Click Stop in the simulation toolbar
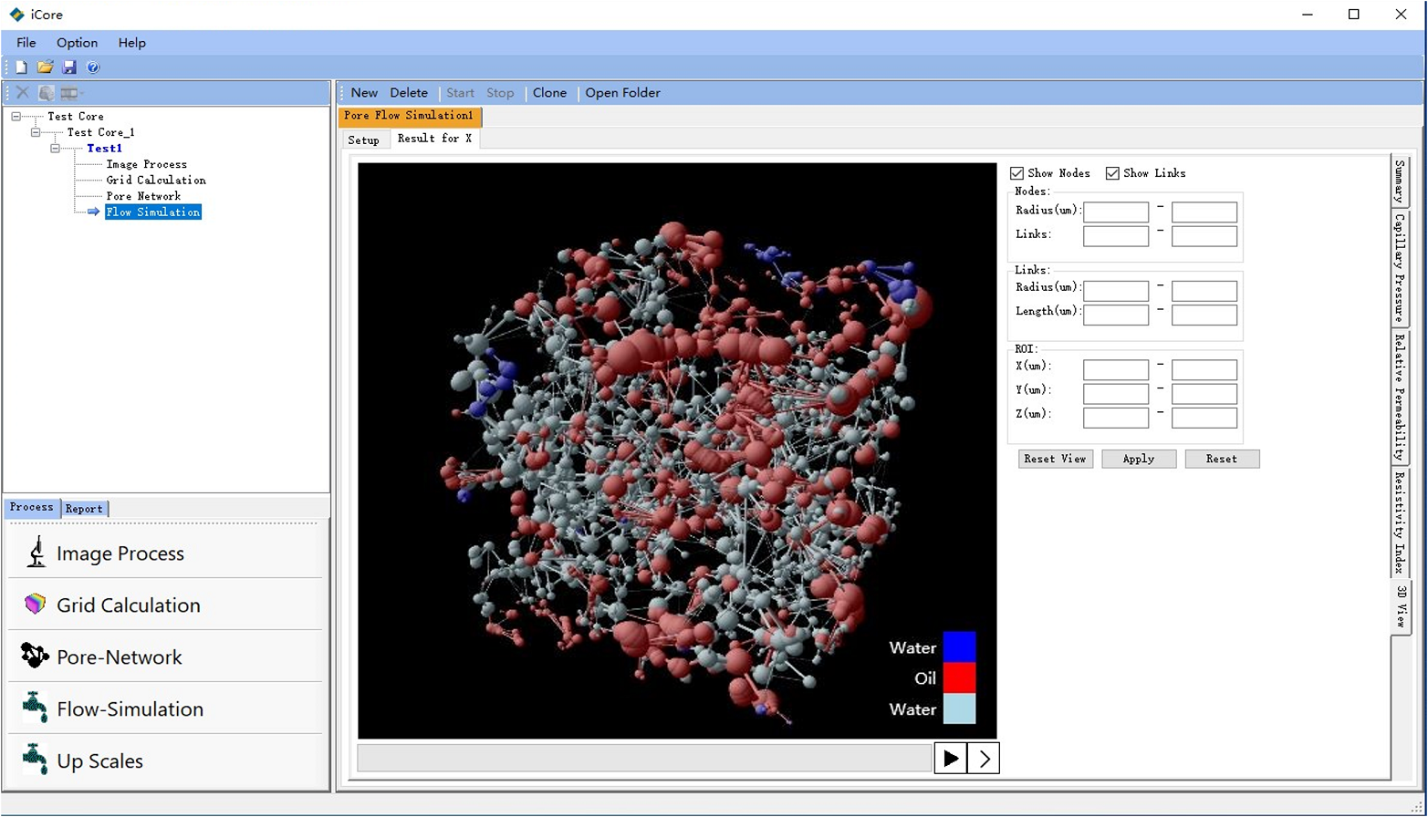Viewport: 1428px width, 817px height. coord(500,93)
